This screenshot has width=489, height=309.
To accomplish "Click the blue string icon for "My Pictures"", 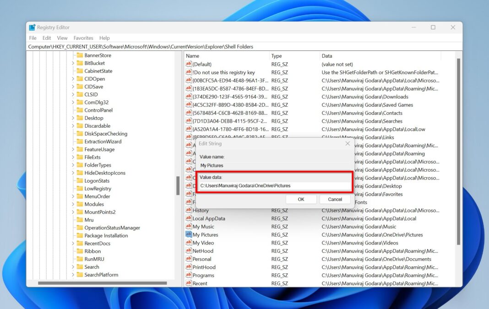I will [188, 234].
